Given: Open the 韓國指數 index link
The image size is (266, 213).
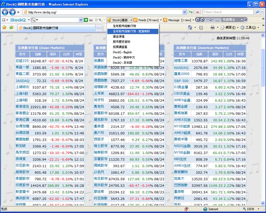Looking at the screenshot, I should [22, 140].
